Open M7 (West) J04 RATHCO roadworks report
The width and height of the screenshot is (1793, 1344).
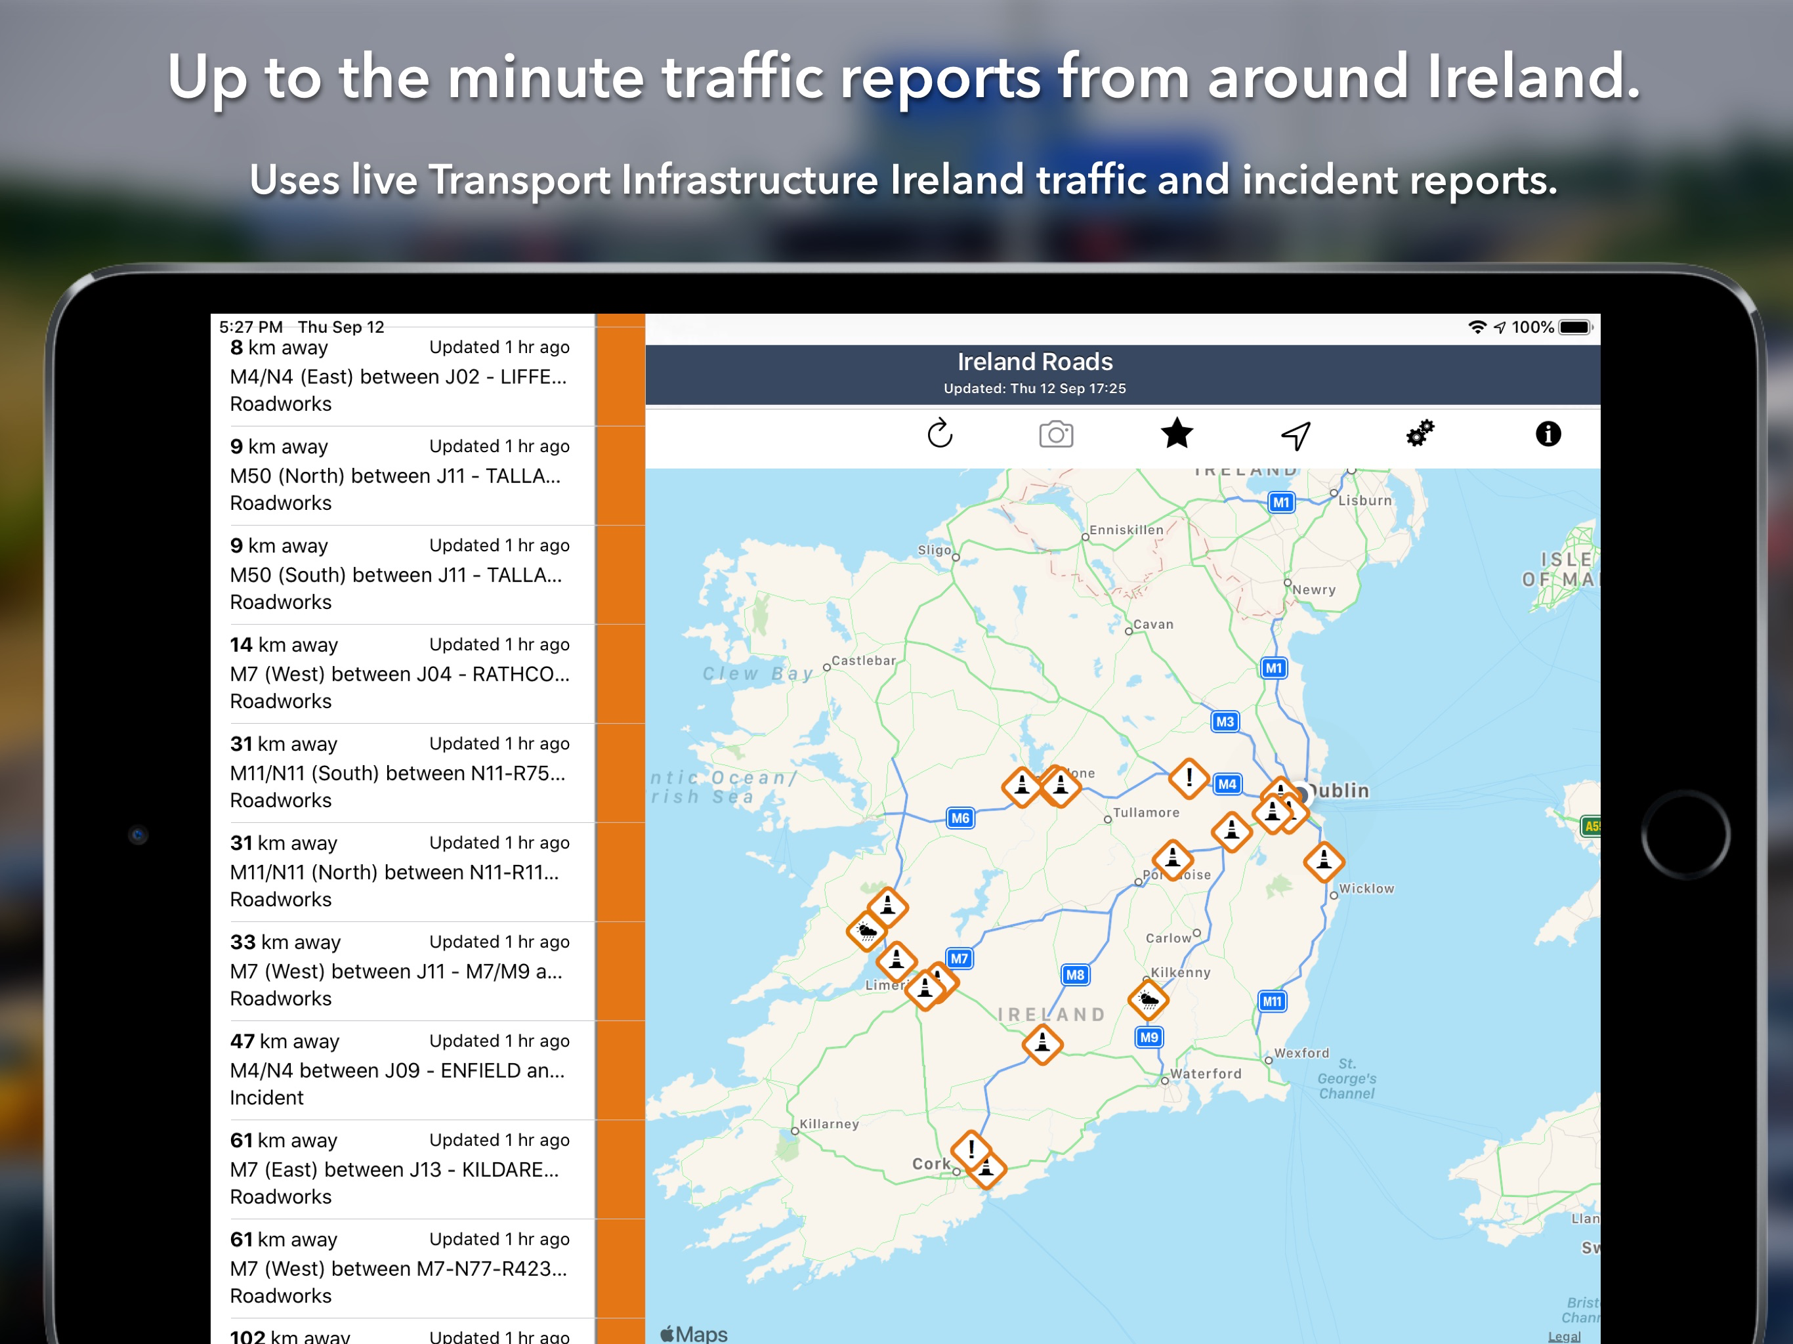[403, 673]
